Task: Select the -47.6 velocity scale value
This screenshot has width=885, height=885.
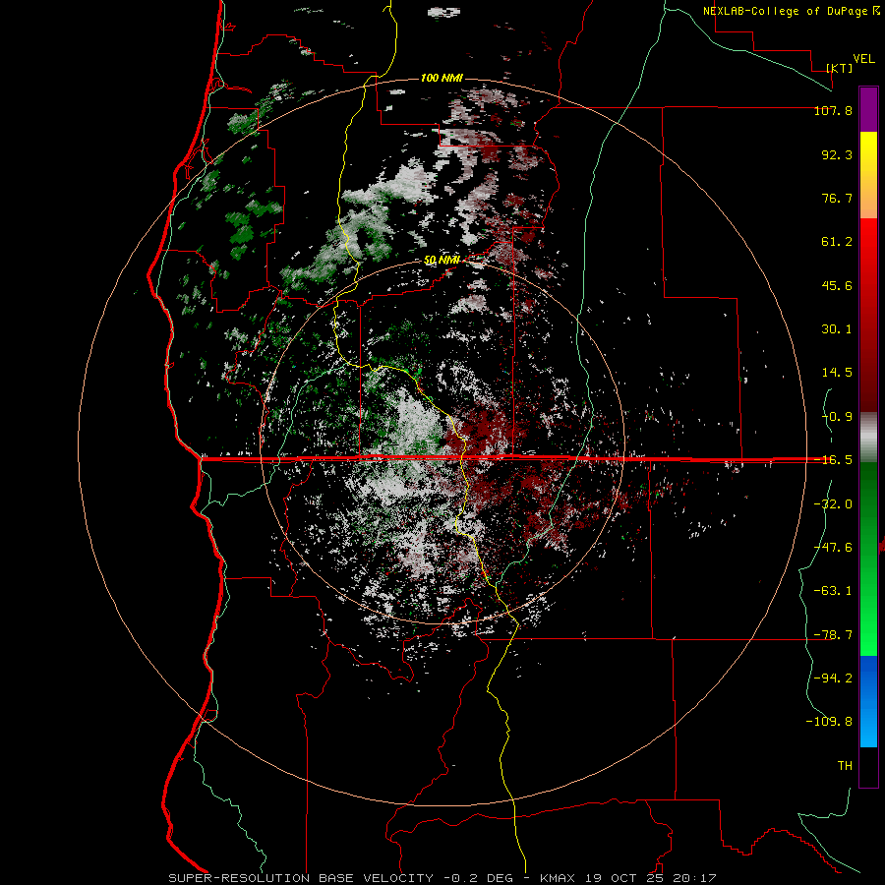Action: tap(833, 547)
